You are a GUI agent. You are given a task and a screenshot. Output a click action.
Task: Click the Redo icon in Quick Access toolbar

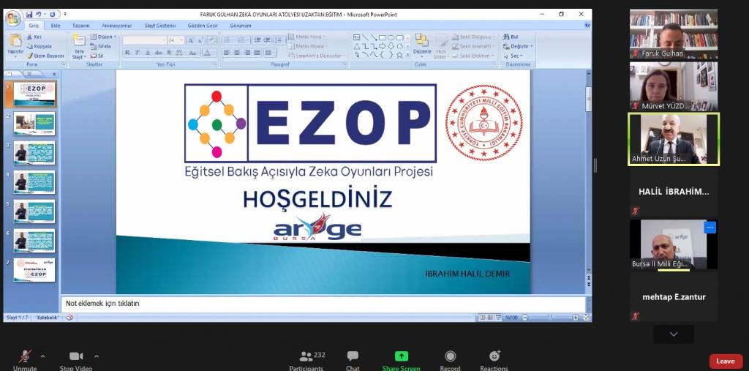(x=52, y=15)
